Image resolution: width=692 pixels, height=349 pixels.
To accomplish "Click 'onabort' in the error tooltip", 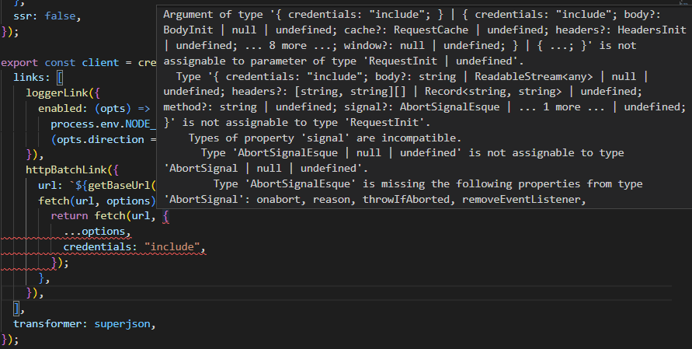I will 279,199.
